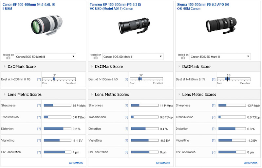Collapse the DxOMark Score section for Canon lens
Image resolution: width=262 pixels, height=168 pixels.
(4, 67)
